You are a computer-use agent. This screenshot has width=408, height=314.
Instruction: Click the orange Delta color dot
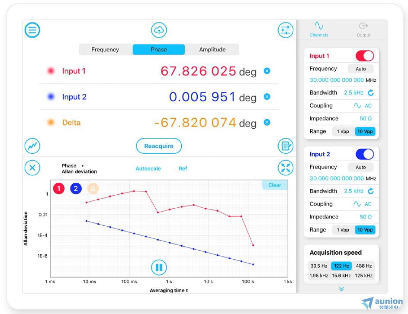pos(51,122)
